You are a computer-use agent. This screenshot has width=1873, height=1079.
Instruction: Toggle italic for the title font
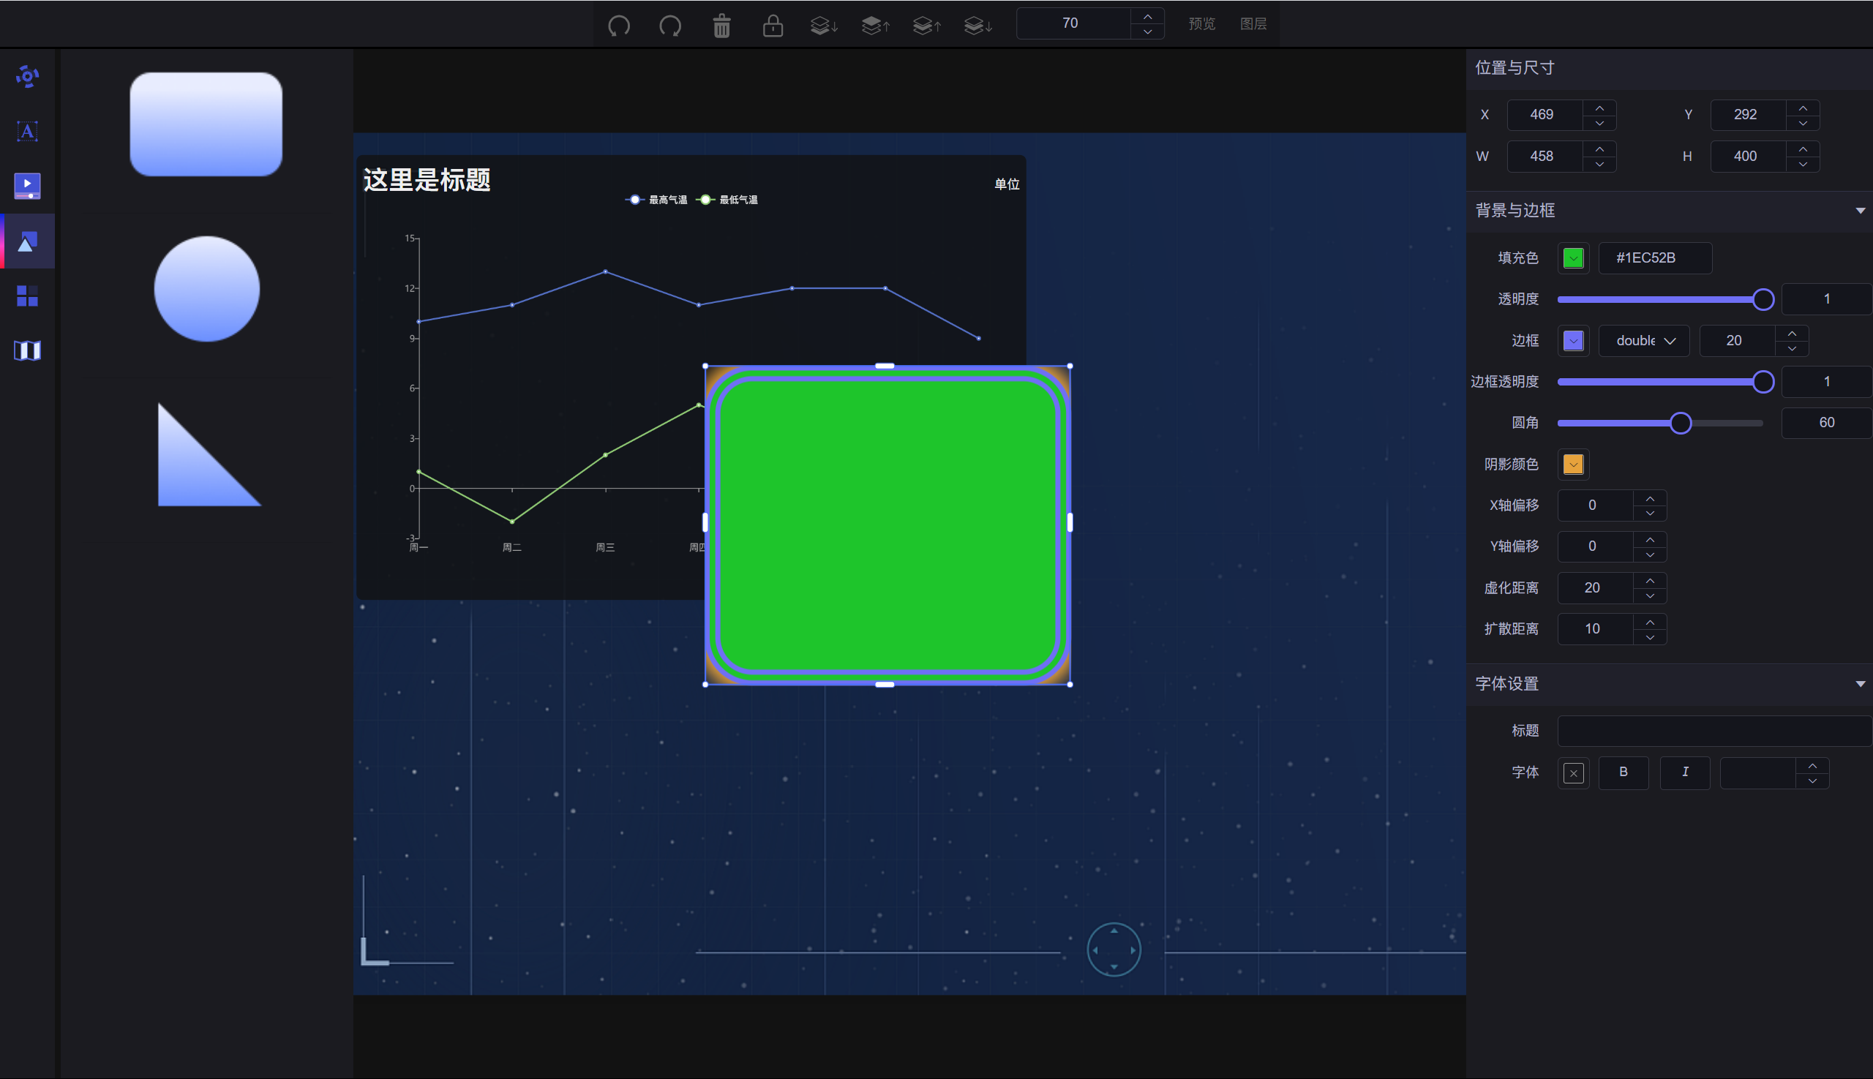pyautogui.click(x=1684, y=772)
